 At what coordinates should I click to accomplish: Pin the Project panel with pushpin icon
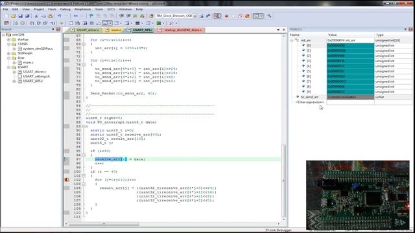[x=53, y=29]
